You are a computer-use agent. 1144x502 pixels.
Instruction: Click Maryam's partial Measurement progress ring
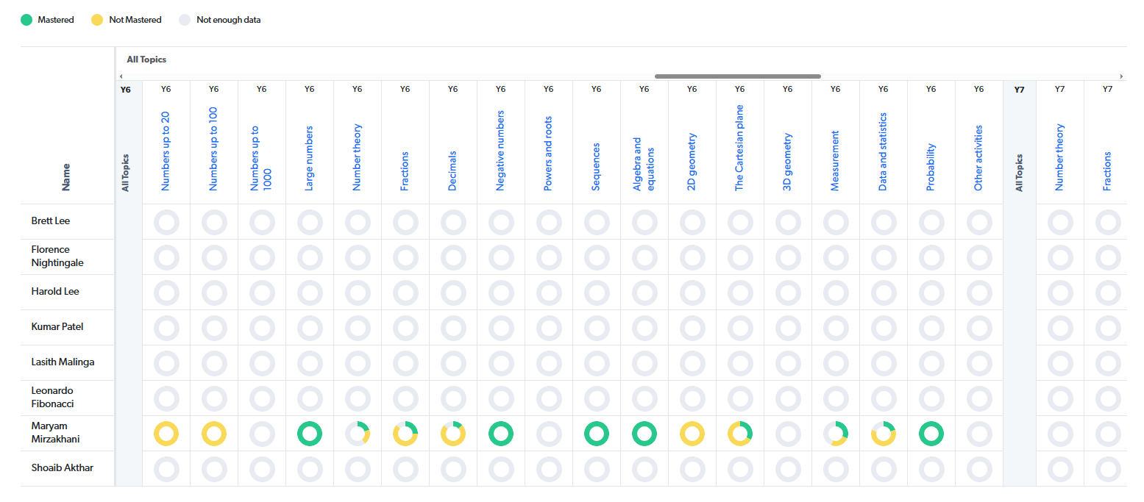[836, 434]
